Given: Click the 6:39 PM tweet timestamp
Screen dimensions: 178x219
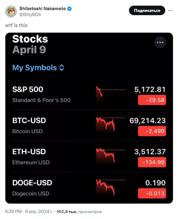Looking at the screenshot, I should 13,212.
